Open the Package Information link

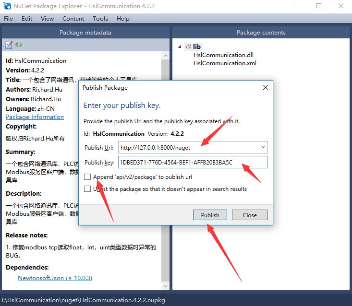(x=35, y=117)
